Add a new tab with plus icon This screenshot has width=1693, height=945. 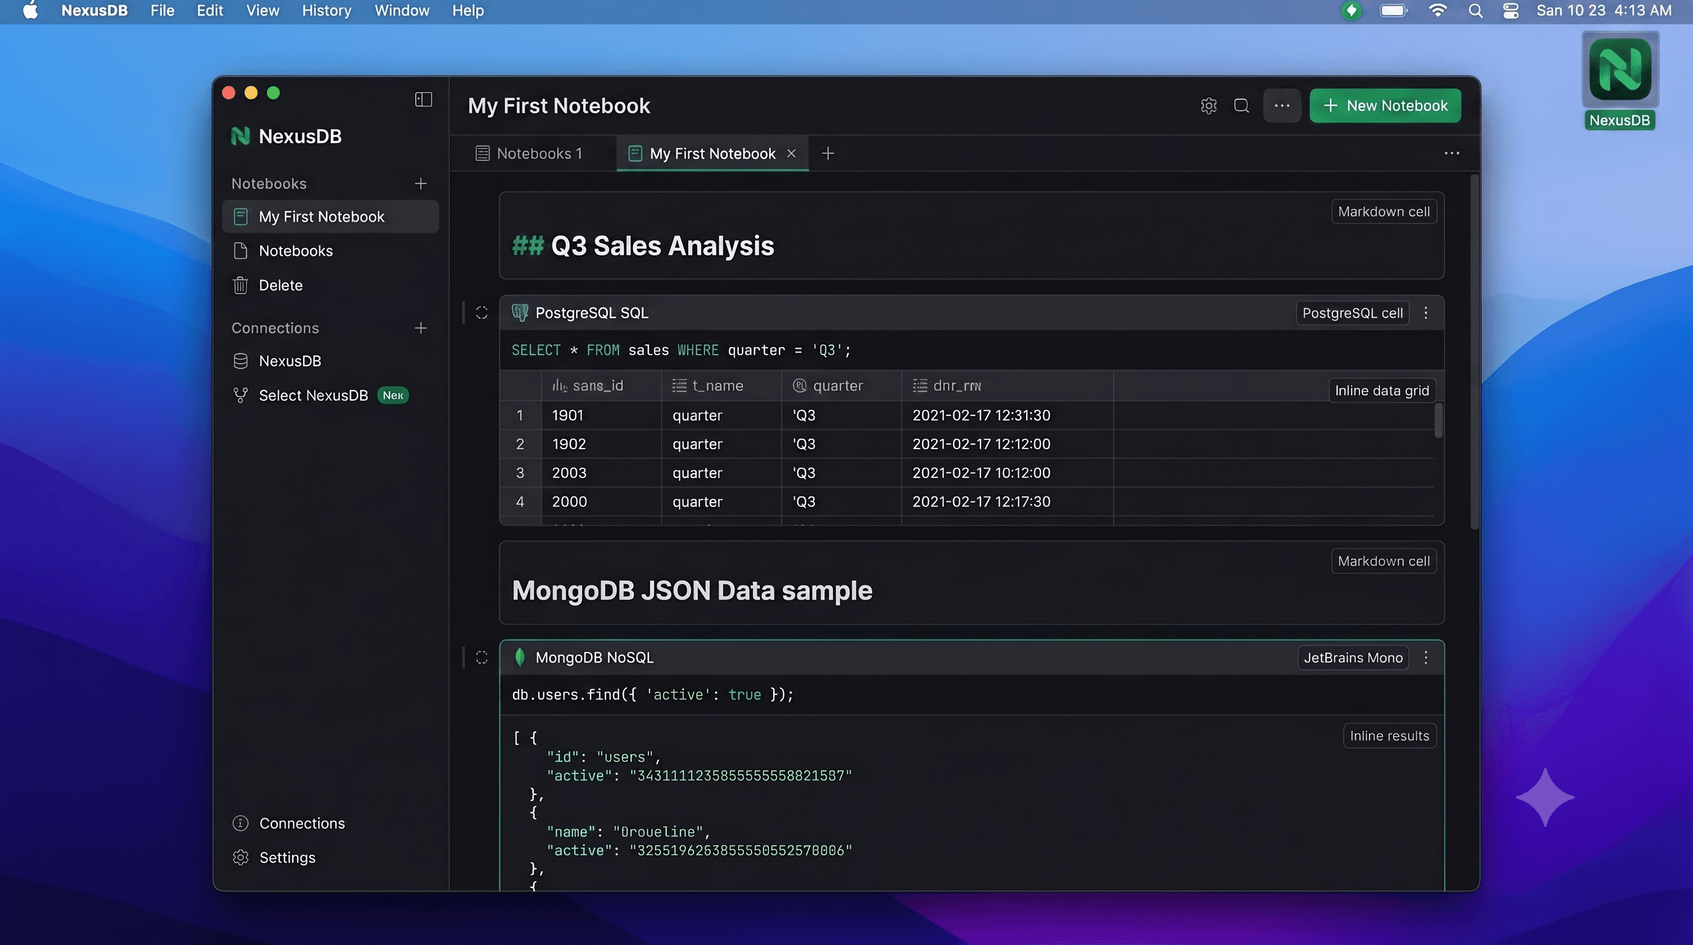[x=827, y=153]
